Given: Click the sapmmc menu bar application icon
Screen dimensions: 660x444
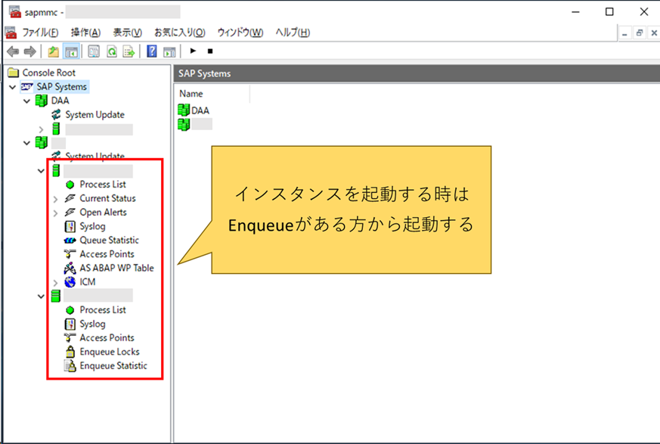Looking at the screenshot, I should 11,33.
